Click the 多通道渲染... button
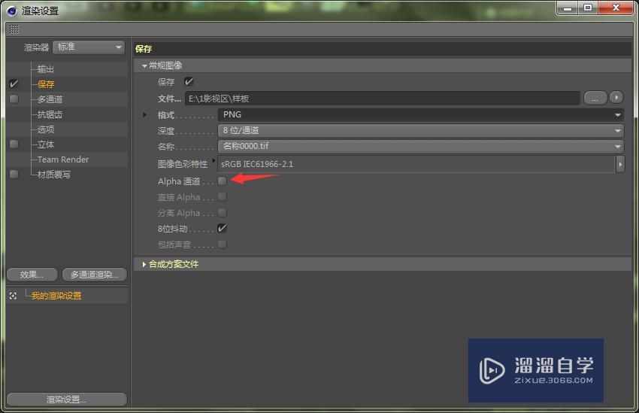This screenshot has width=639, height=413. point(95,275)
